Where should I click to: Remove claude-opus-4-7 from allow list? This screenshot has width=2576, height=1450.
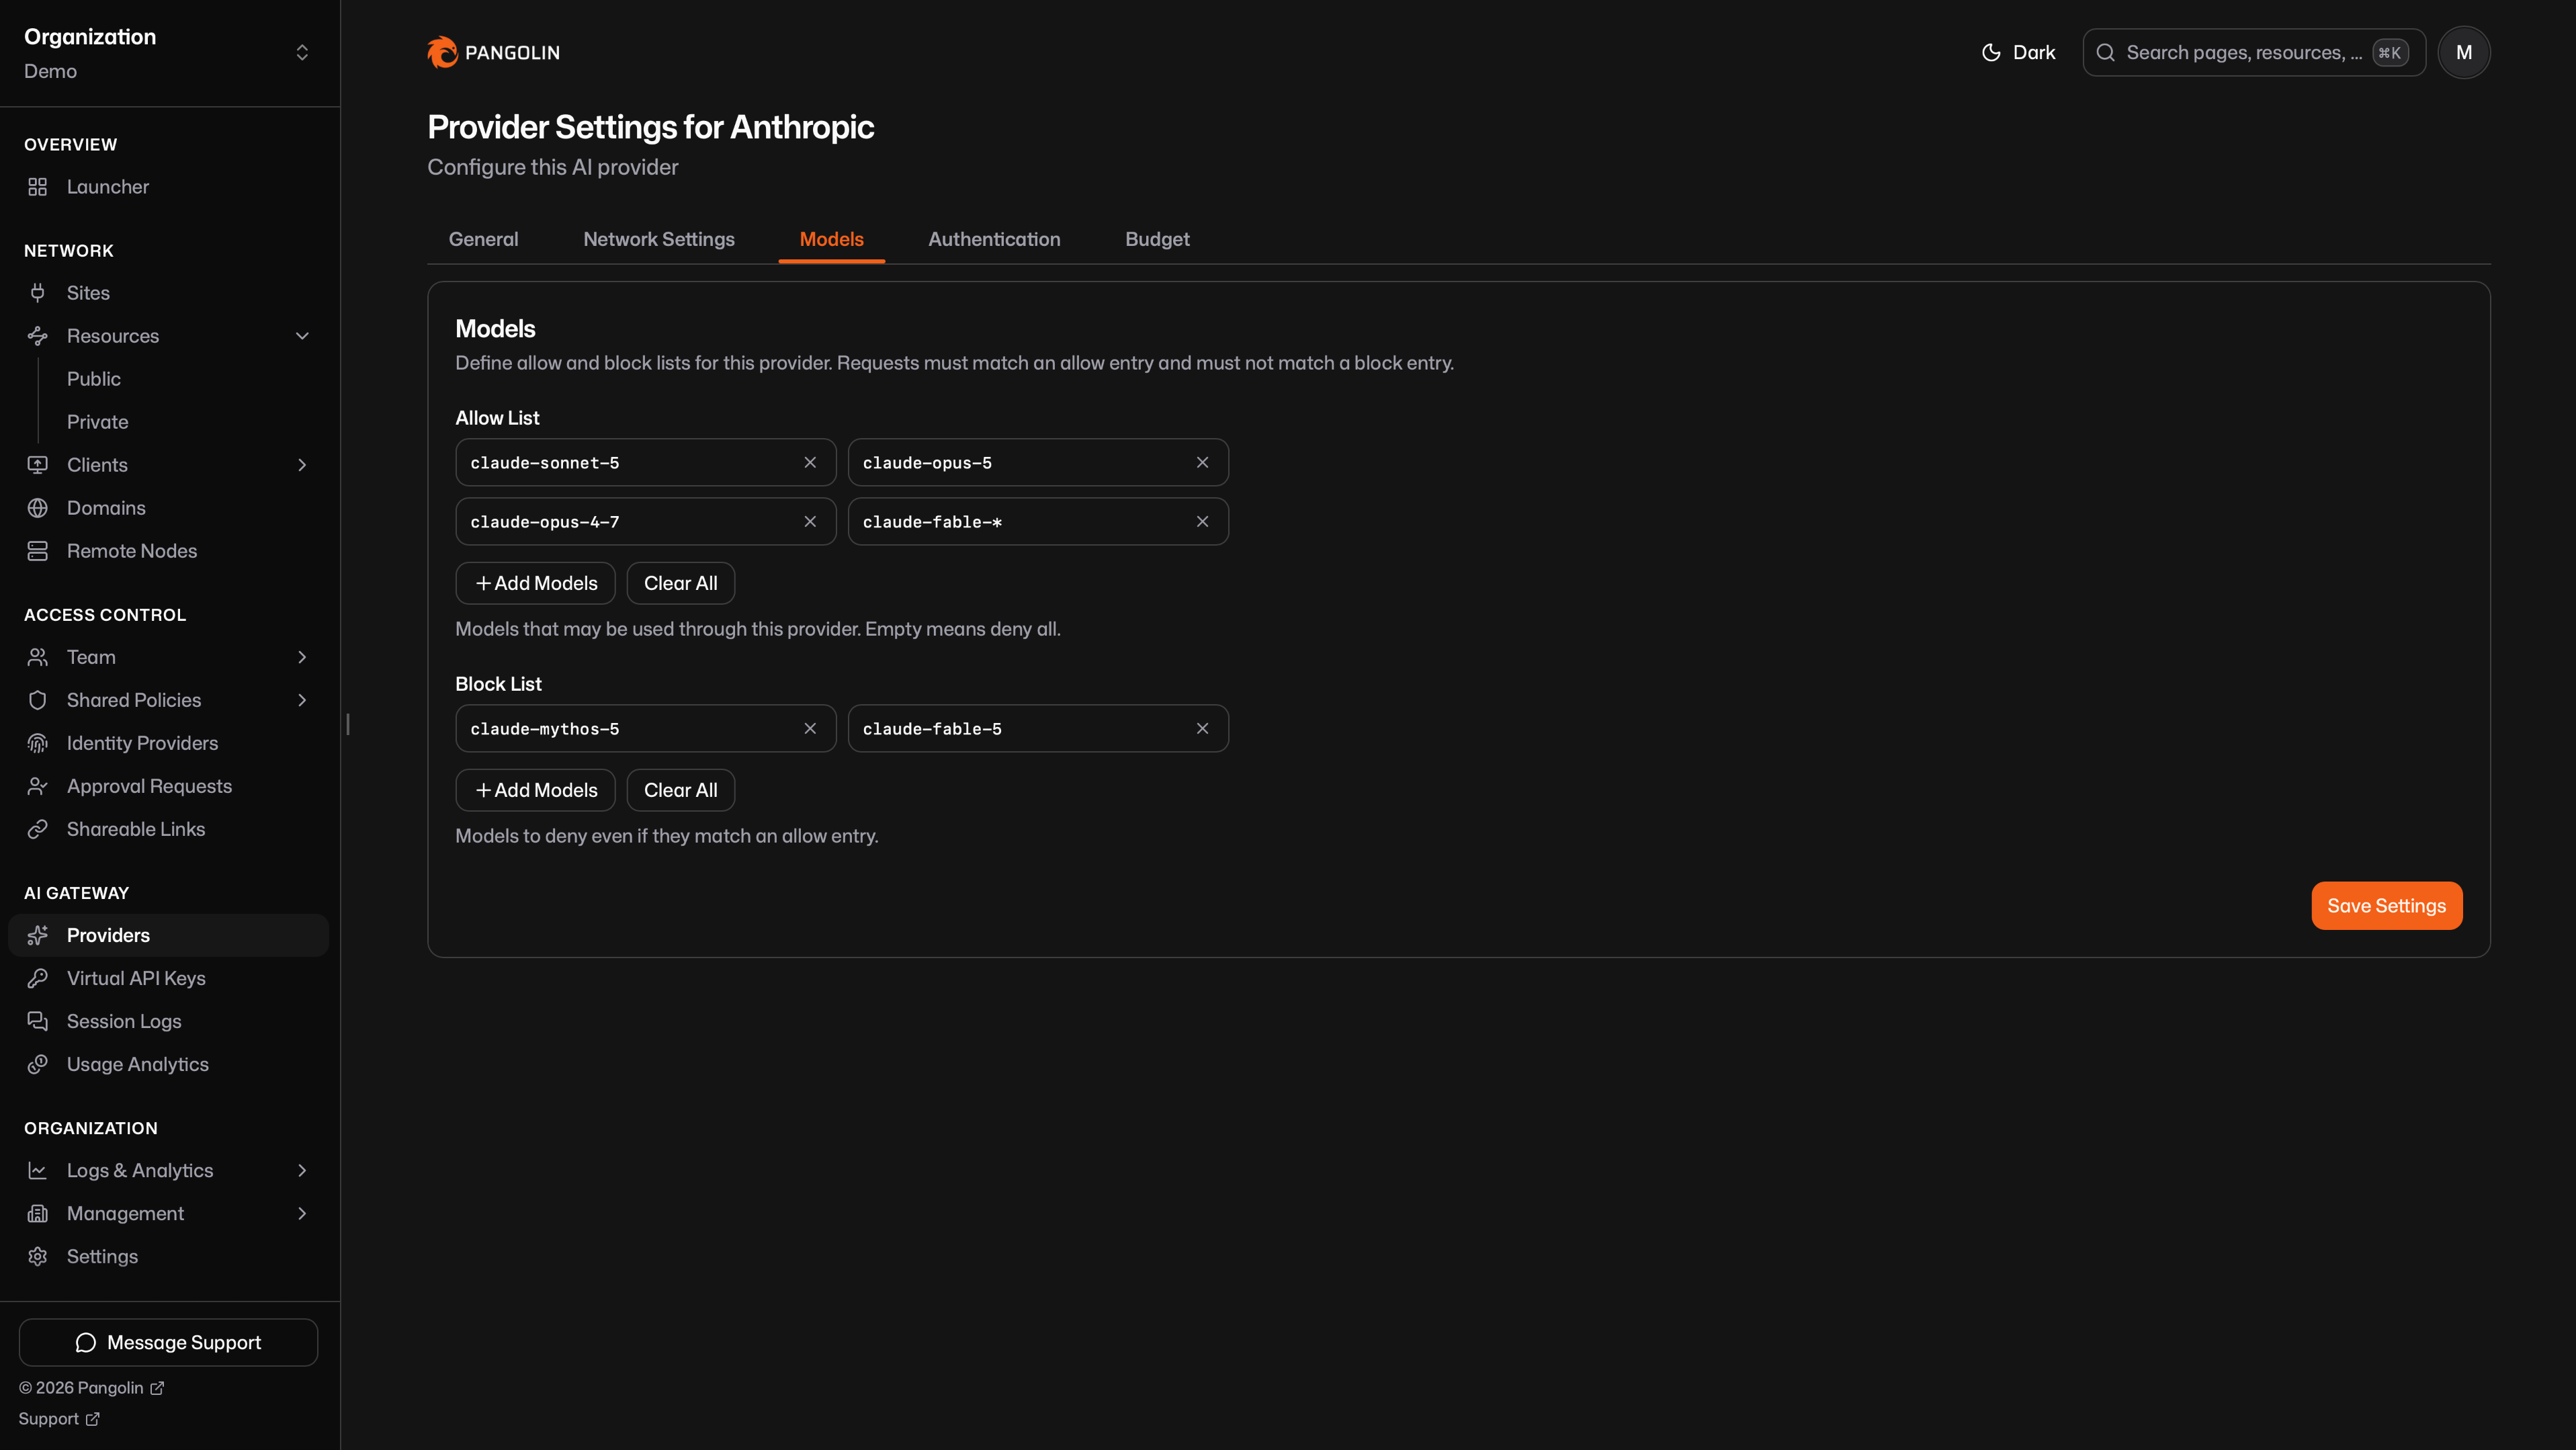click(810, 521)
